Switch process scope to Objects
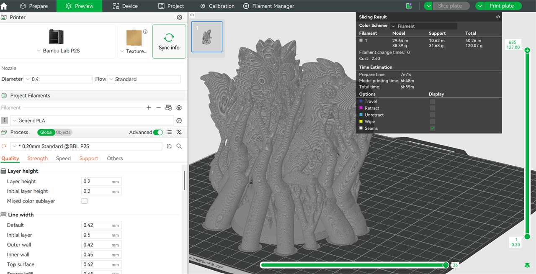536x274 pixels. coord(63,132)
